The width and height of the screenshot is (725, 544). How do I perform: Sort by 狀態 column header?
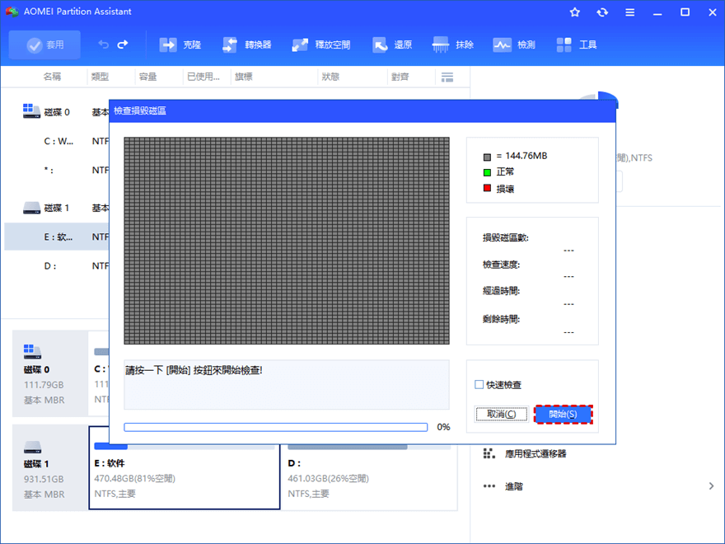click(330, 77)
